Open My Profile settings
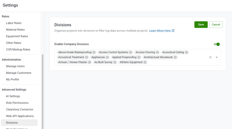This screenshot has width=232, height=129. click(x=12, y=79)
